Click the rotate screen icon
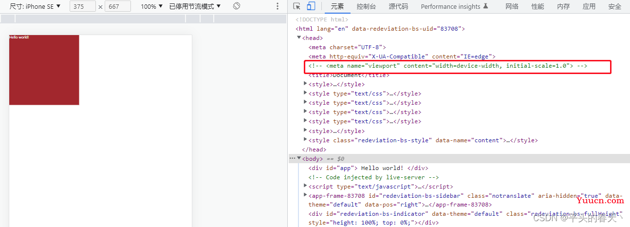 [x=237, y=6]
